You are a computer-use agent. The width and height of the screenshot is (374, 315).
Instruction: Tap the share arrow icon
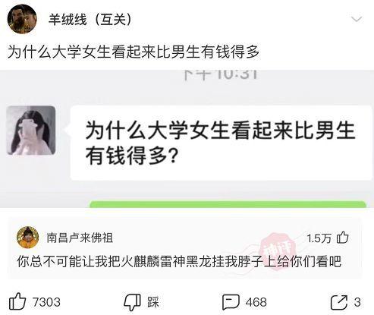click(x=339, y=302)
